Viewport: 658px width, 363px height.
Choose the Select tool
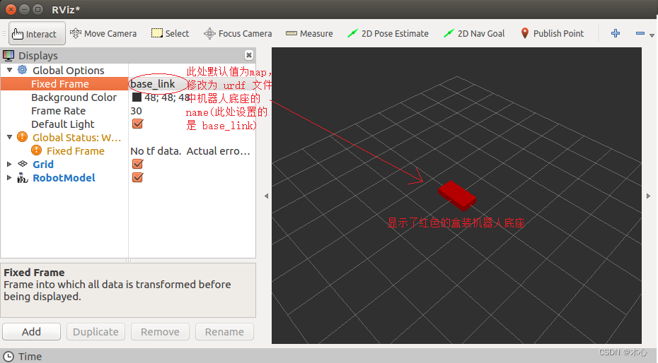[170, 33]
